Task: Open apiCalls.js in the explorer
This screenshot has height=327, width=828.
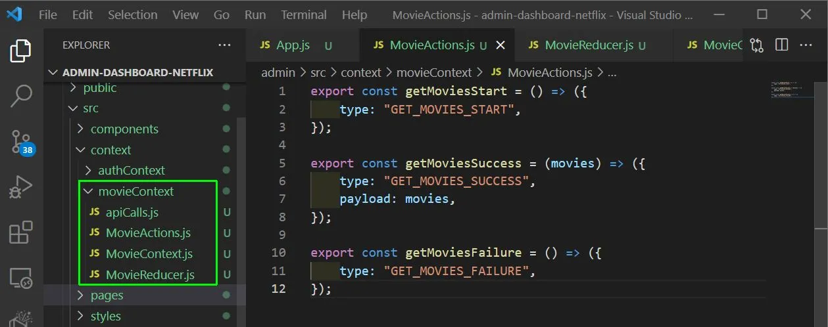Action: [x=132, y=212]
